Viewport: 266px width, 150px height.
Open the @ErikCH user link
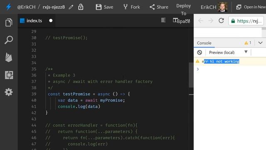(26, 7)
